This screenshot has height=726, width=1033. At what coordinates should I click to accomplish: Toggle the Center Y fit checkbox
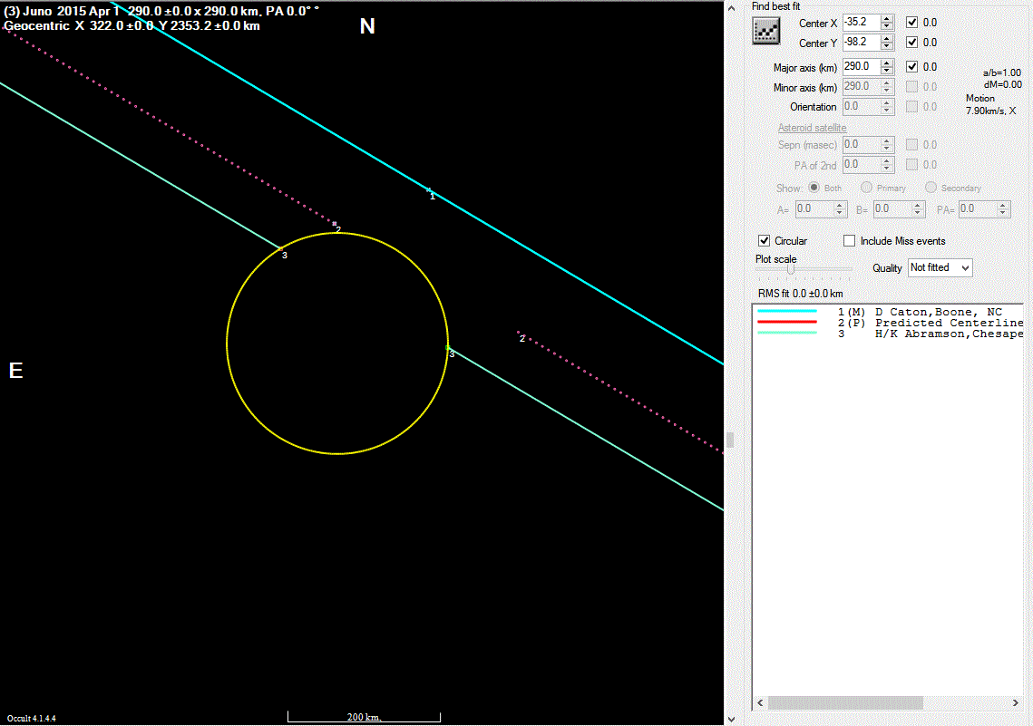911,43
